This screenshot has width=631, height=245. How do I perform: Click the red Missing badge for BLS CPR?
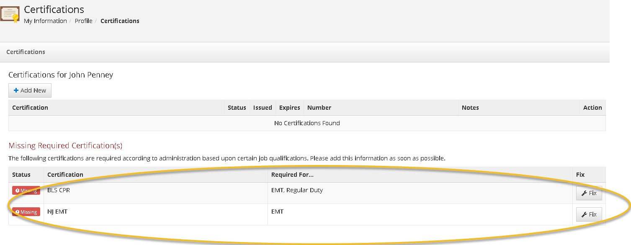pos(26,191)
